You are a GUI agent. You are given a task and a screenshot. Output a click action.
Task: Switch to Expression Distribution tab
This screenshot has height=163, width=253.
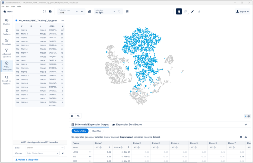pos(127,125)
